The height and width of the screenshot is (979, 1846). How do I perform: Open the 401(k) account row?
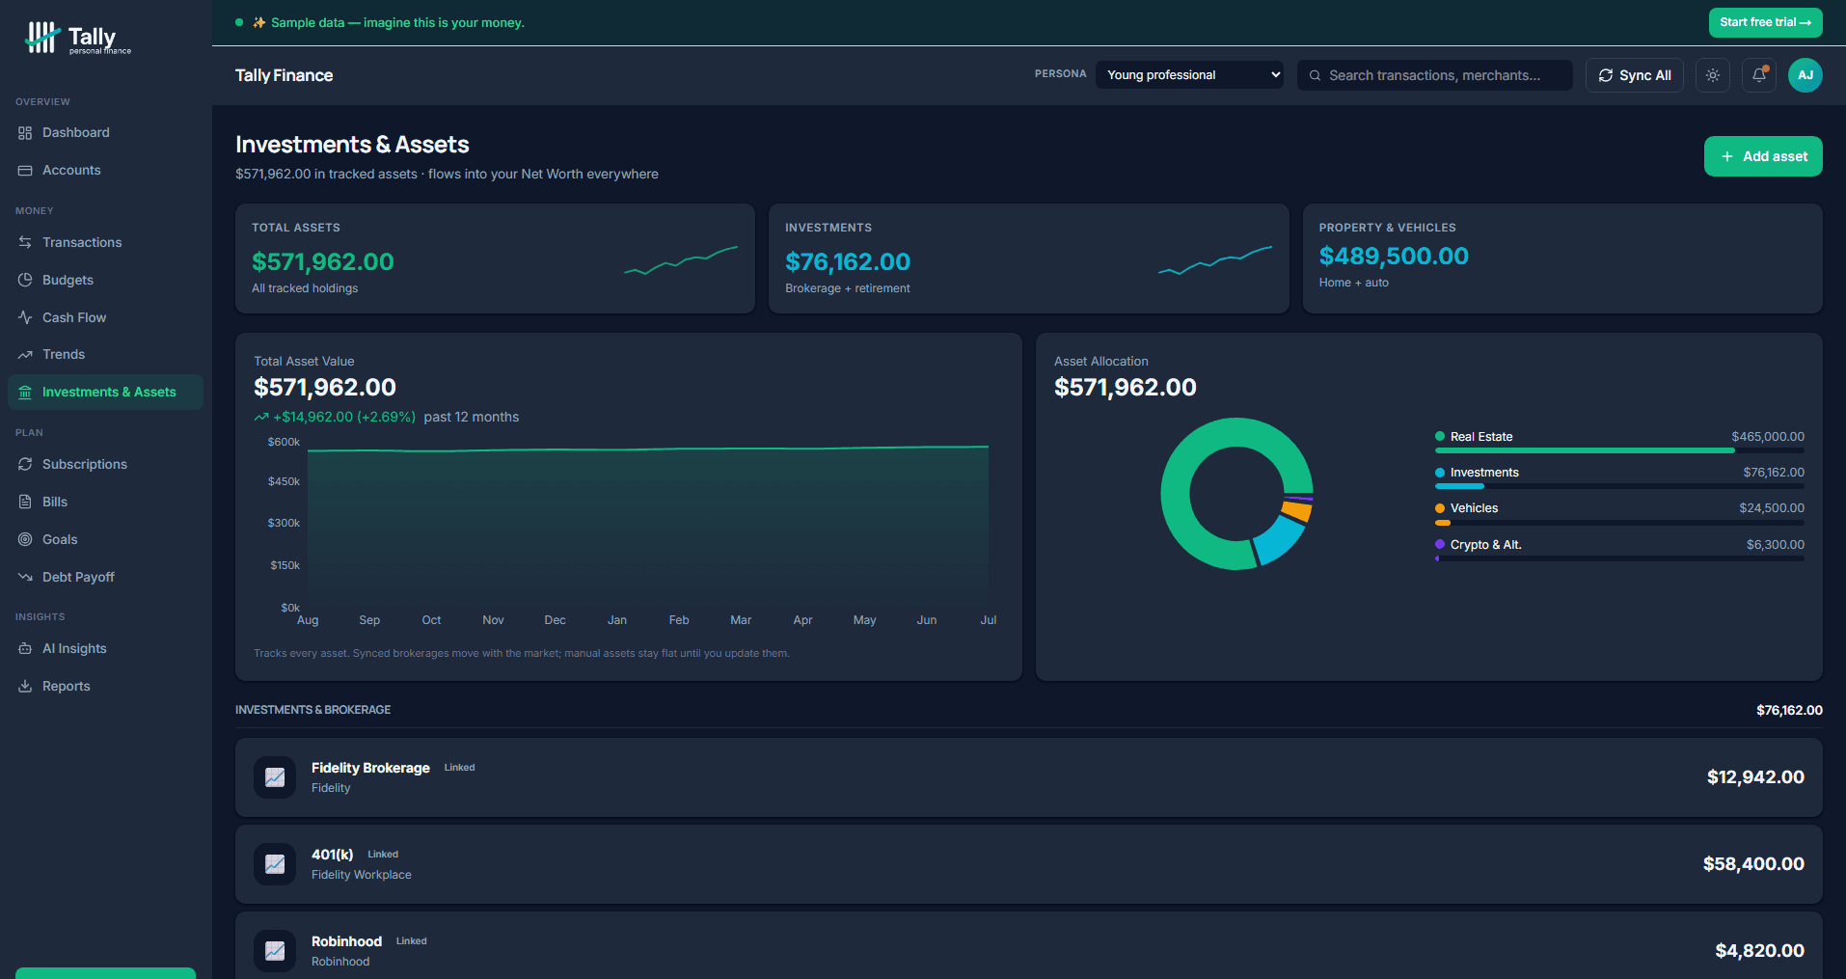coord(1028,864)
